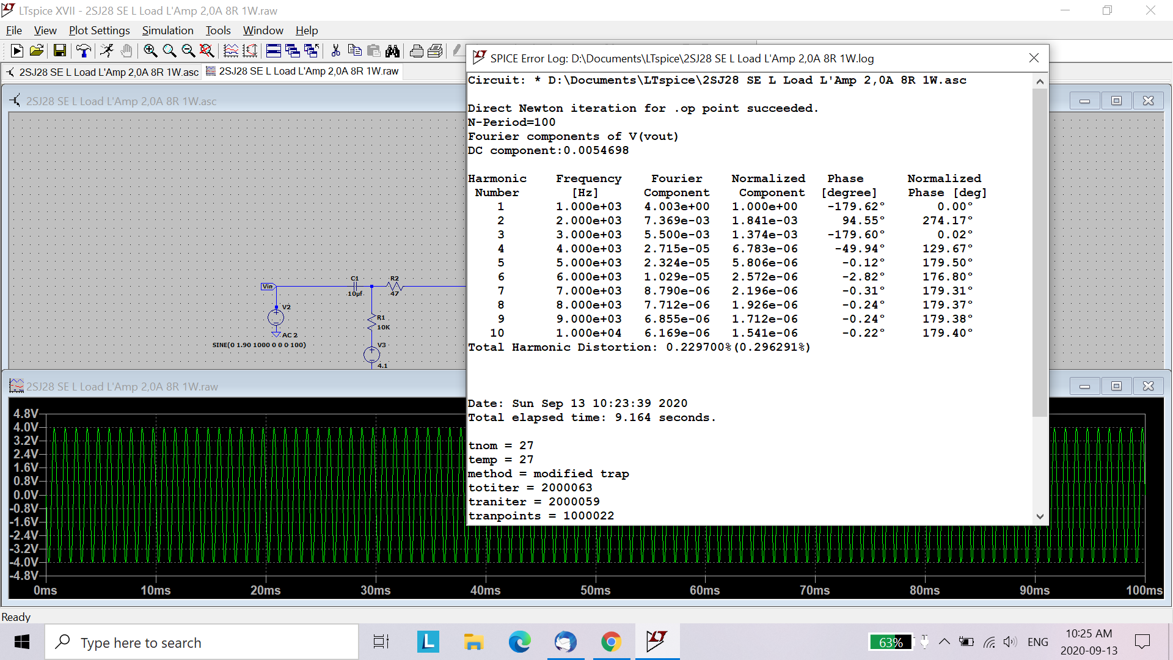Maximize the schematic .asc child window
1173x660 pixels.
(1116, 101)
